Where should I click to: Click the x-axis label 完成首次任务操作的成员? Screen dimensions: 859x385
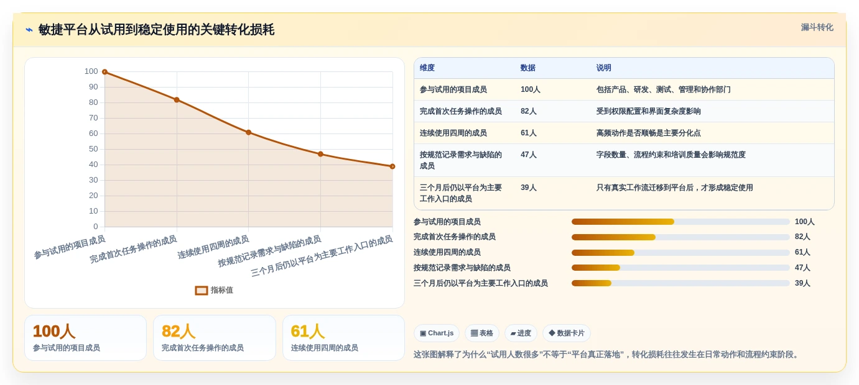coord(133,250)
